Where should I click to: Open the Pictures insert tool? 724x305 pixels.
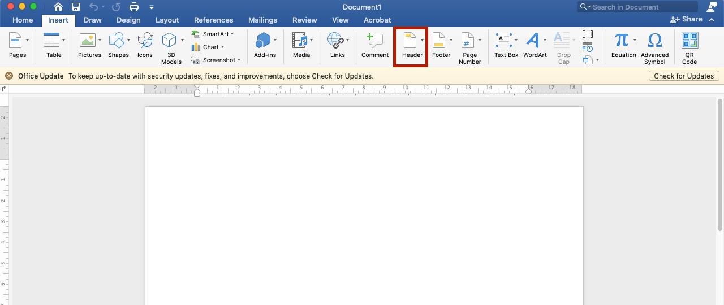[87, 41]
